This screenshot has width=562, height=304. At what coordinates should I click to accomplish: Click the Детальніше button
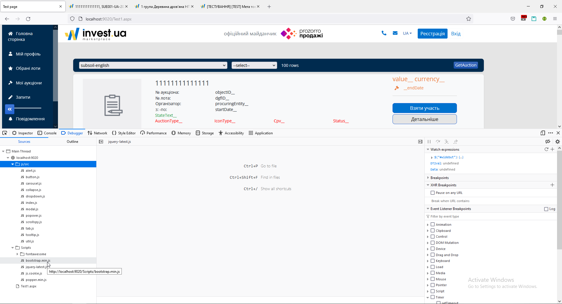click(x=425, y=119)
